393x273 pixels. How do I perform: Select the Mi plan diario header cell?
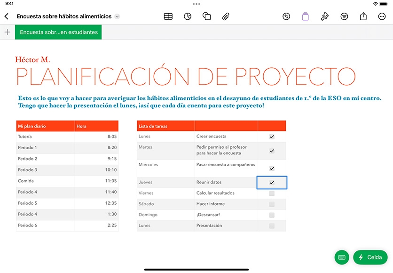(46, 126)
